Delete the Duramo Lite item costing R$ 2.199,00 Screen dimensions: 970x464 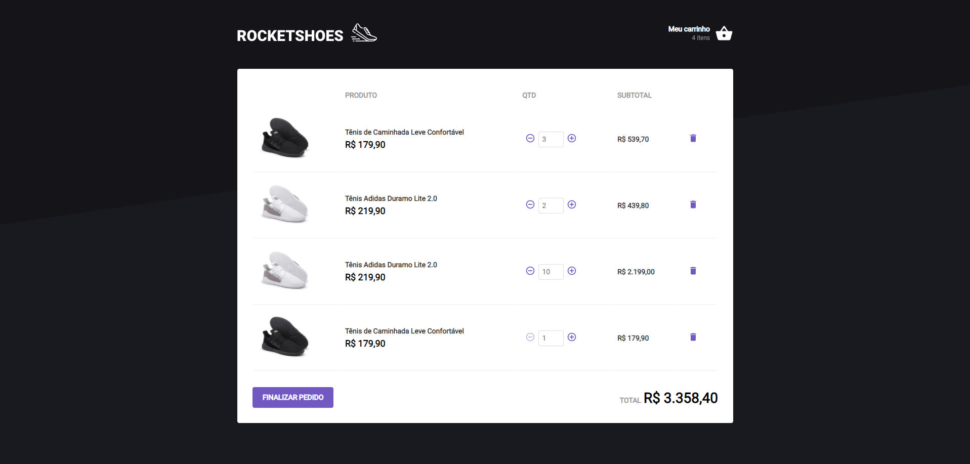693,271
